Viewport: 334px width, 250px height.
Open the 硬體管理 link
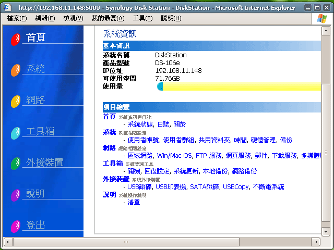tap(263, 140)
